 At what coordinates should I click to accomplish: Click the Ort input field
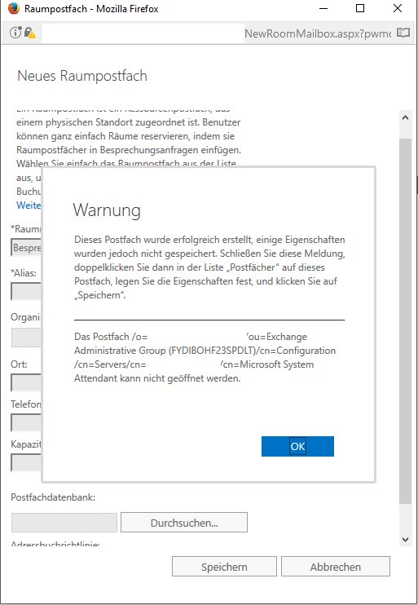click(26, 382)
